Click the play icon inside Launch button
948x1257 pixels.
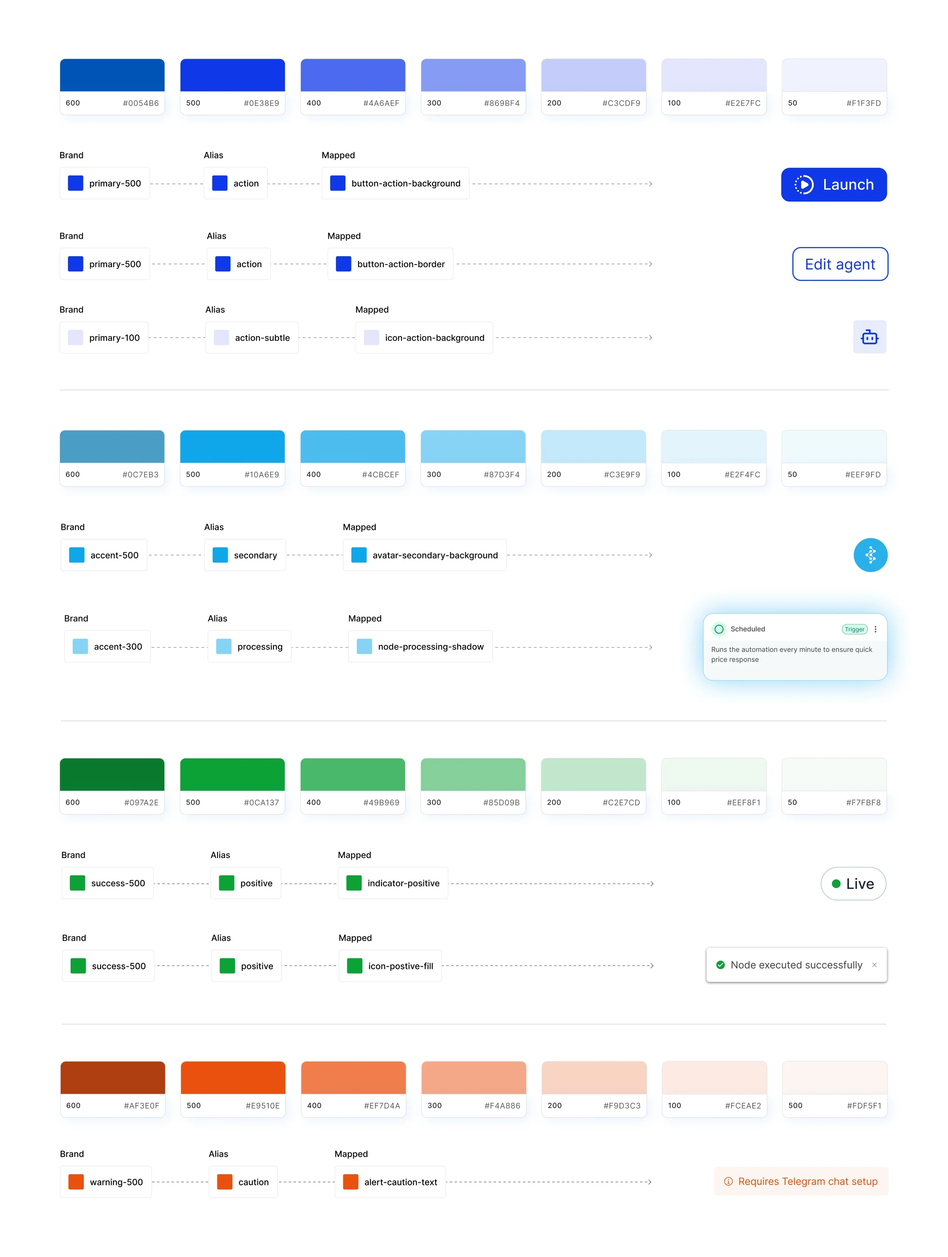(x=804, y=185)
